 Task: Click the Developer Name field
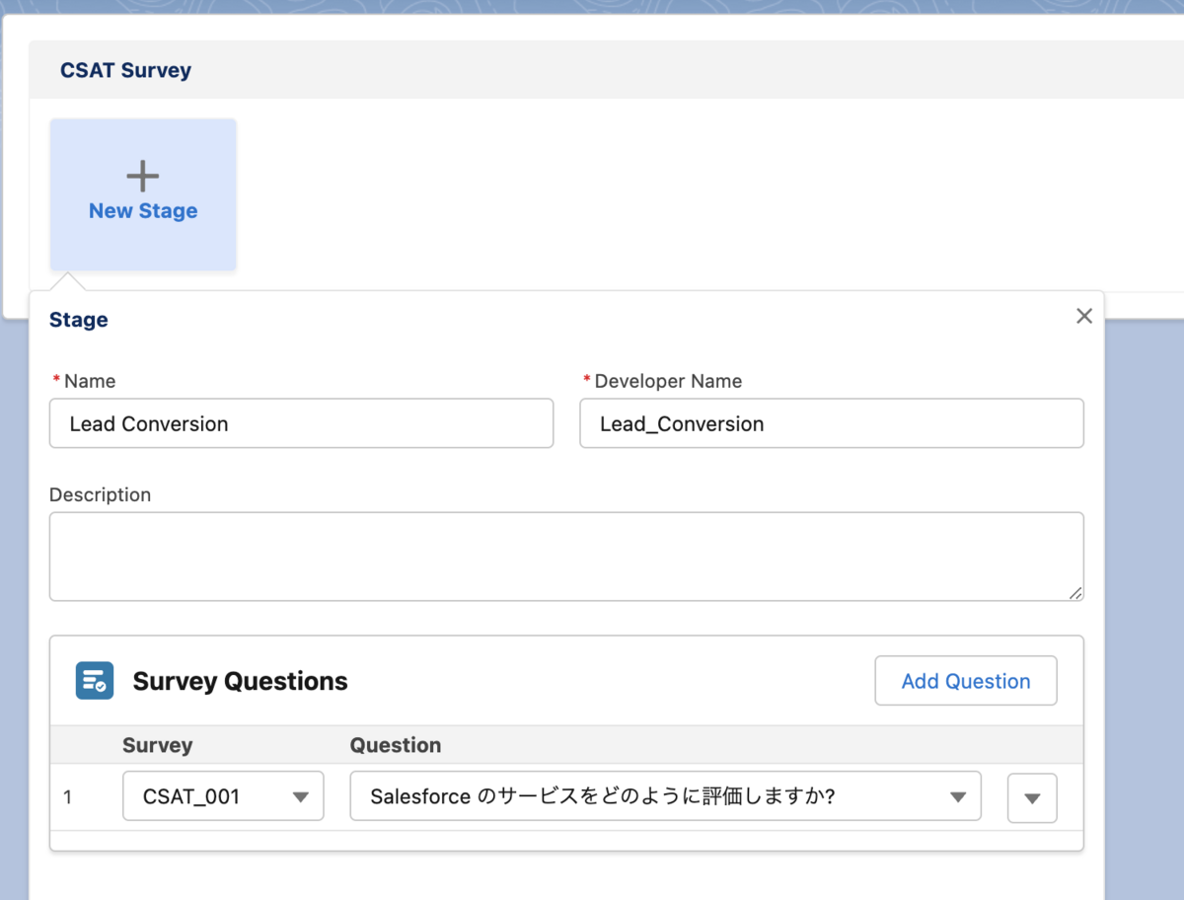point(831,422)
